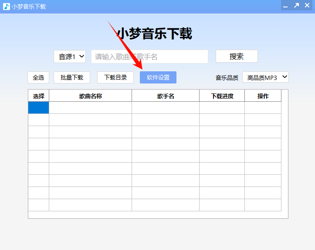Close the 小梦音乐下载 window

click(307, 5)
